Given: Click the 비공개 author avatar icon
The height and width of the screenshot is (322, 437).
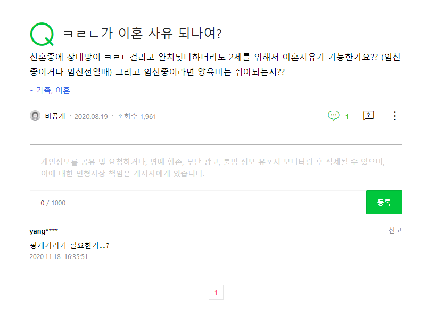Looking at the screenshot, I should coord(35,116).
